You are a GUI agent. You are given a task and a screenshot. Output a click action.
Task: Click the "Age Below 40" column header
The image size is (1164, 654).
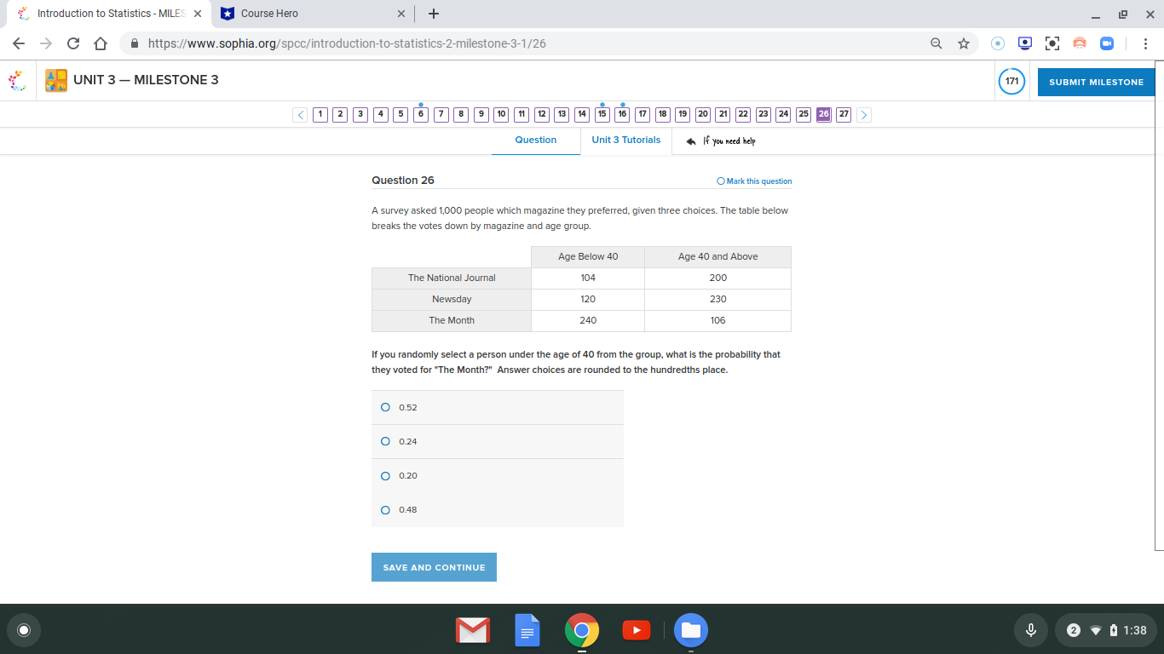pos(588,256)
